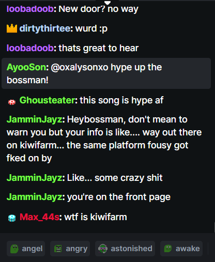
Task: Open JamminJayz profile from the Heybossman message
Action: coord(35,119)
